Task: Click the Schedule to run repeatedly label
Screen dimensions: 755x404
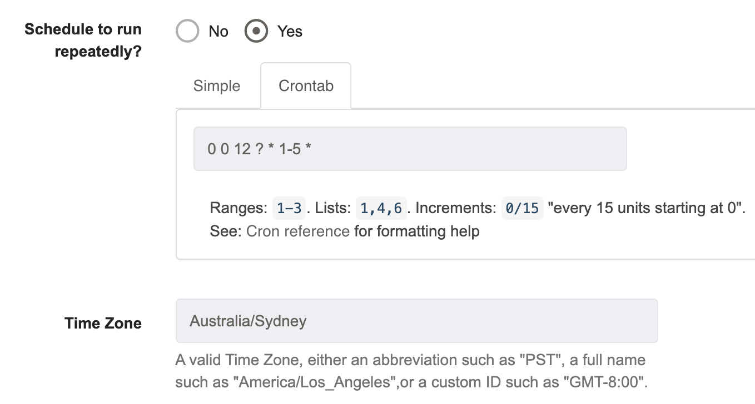Action: click(83, 41)
